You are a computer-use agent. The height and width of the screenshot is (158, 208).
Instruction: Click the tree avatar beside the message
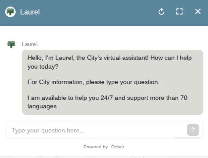(11, 44)
